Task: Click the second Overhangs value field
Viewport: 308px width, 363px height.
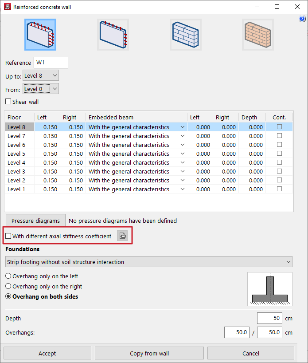Action: [269, 332]
